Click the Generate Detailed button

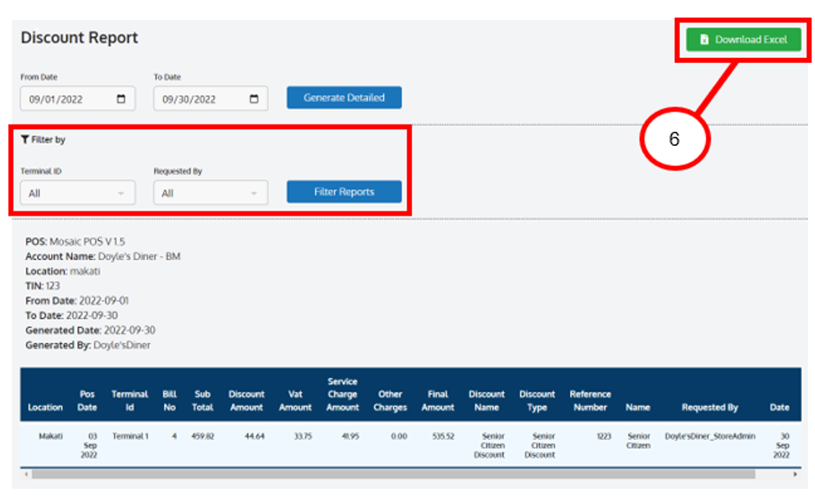click(x=344, y=97)
